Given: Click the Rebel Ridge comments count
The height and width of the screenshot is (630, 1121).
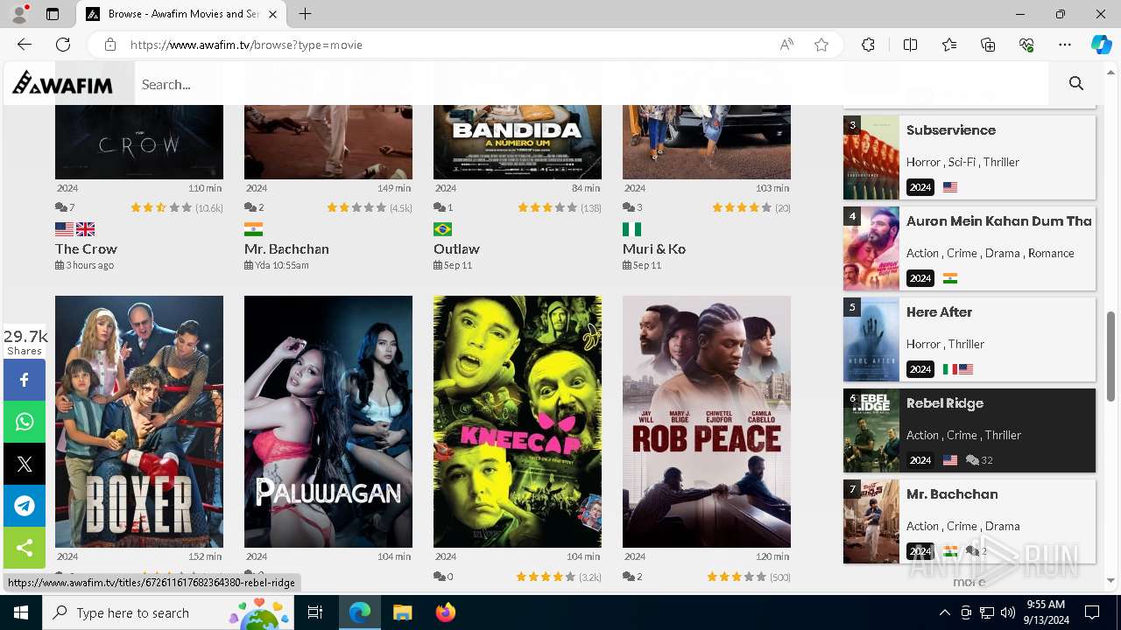Looking at the screenshot, I should (x=979, y=460).
